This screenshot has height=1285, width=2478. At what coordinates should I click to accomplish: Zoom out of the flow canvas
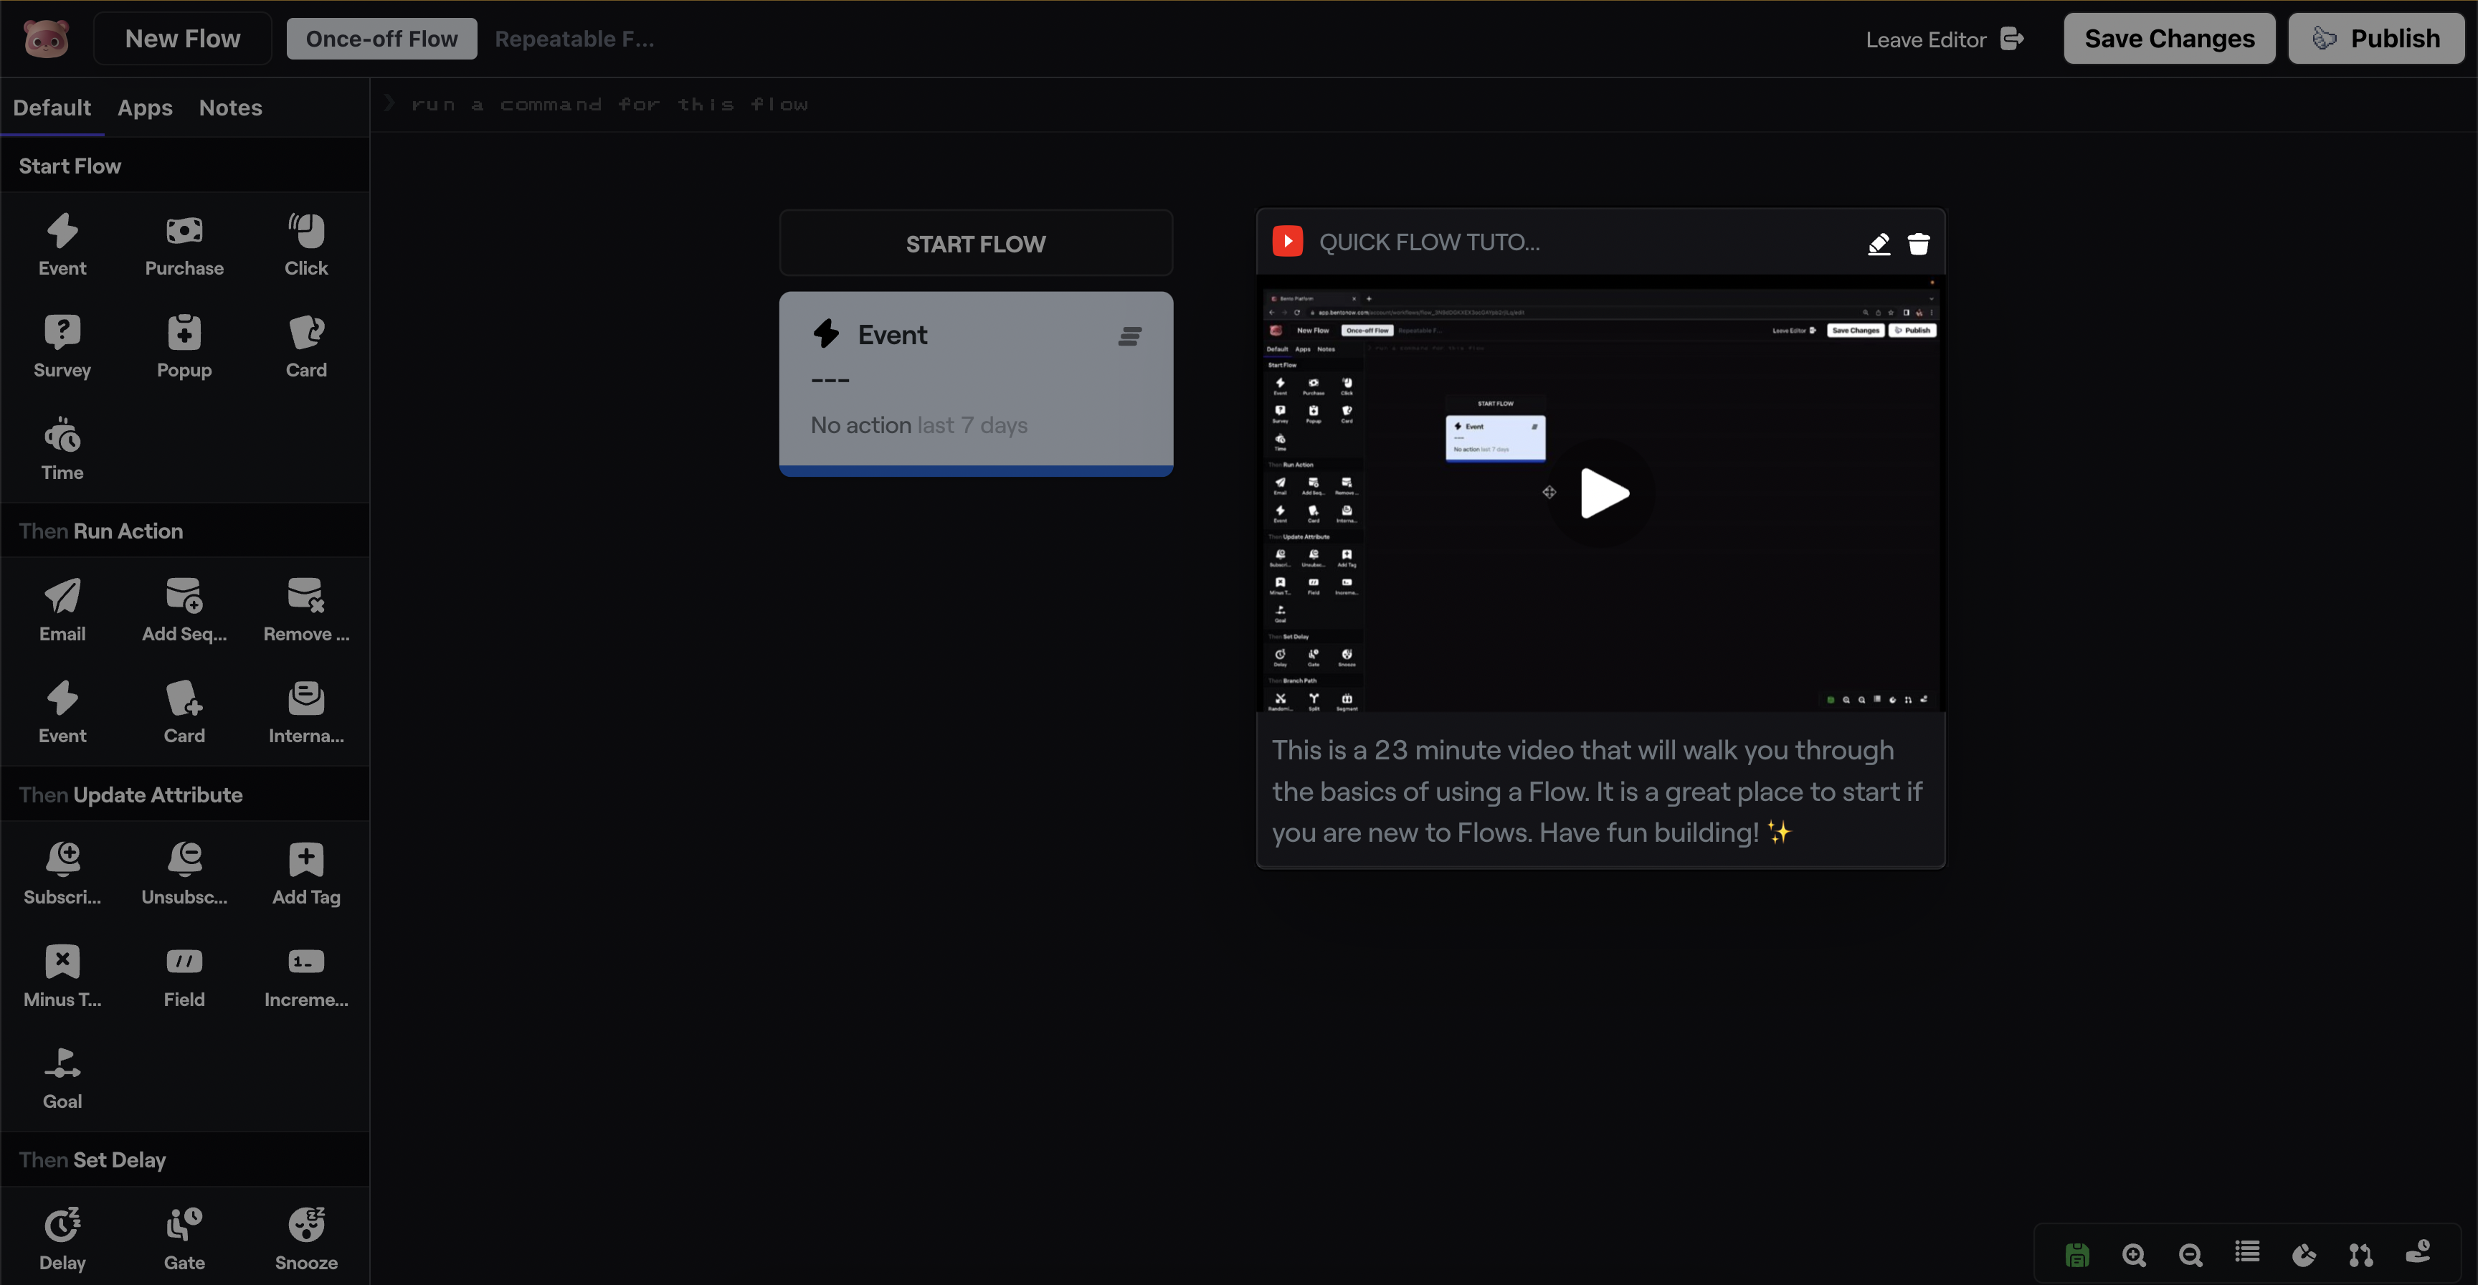2190,1254
